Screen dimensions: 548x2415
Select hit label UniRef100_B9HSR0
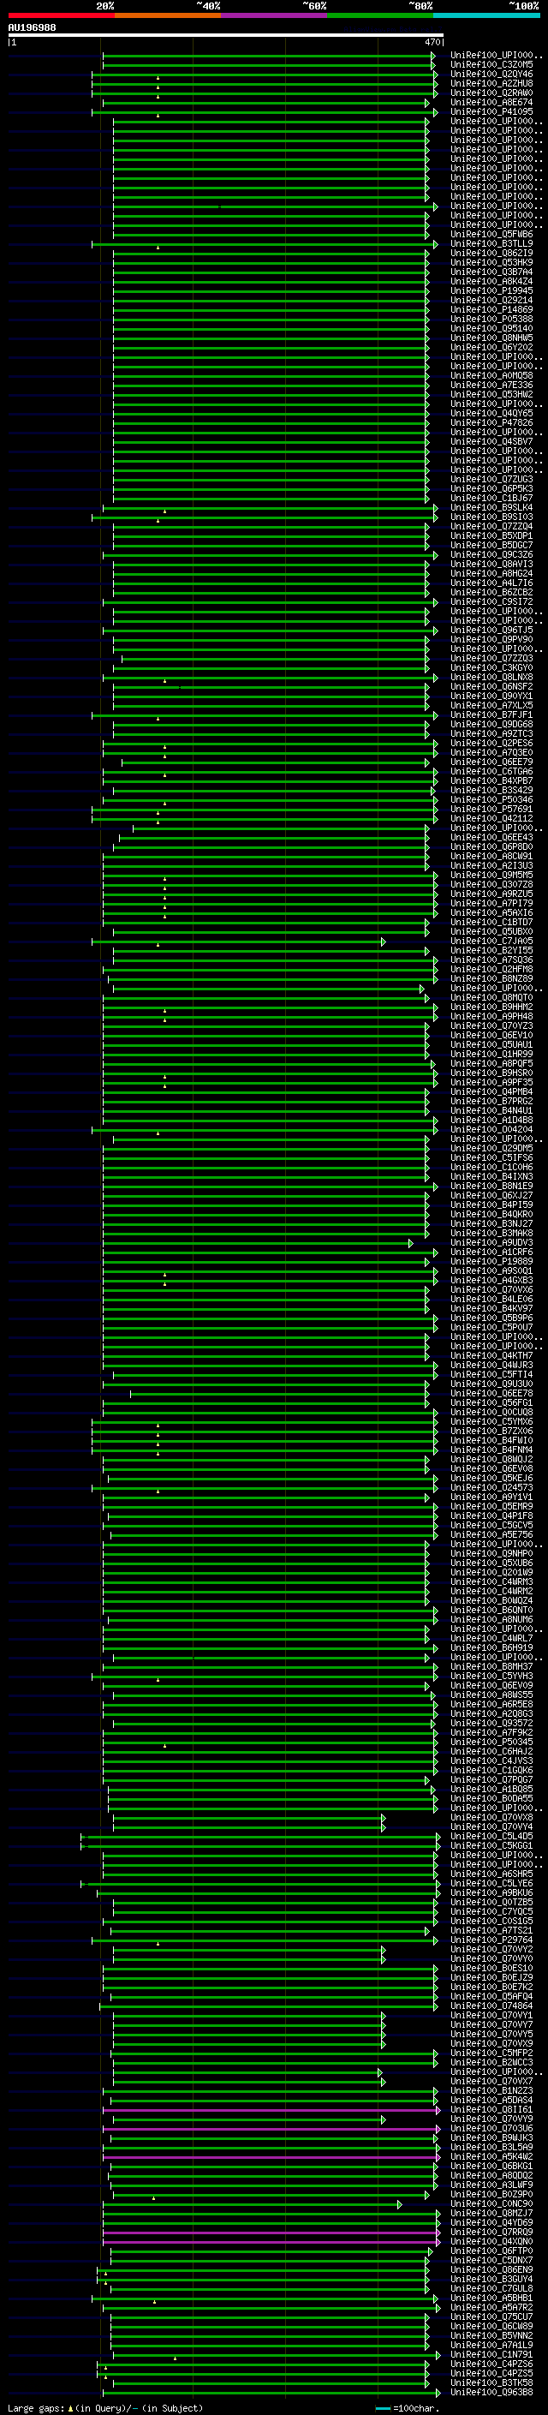coord(491,1073)
